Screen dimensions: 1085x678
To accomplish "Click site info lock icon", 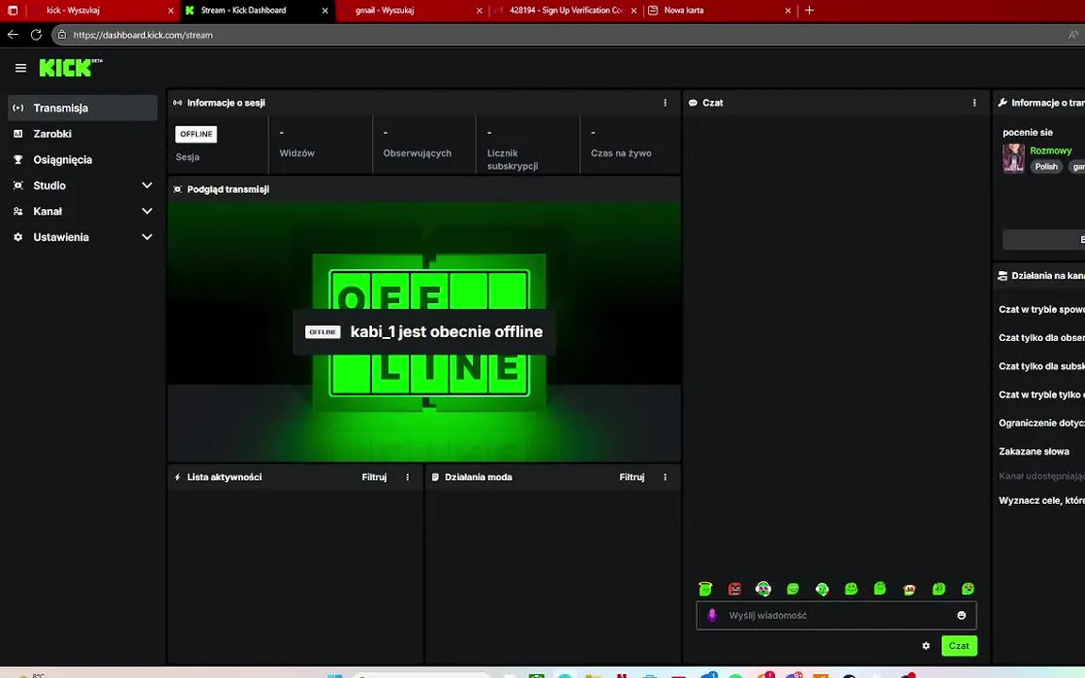I will pos(61,35).
